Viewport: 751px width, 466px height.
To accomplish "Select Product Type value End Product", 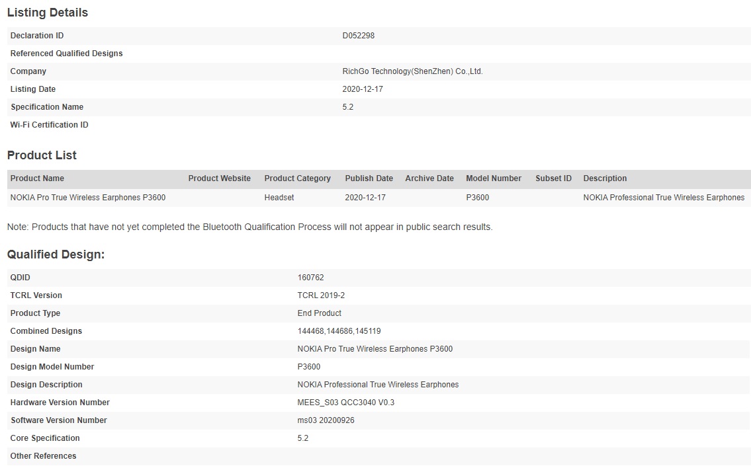I will click(320, 313).
